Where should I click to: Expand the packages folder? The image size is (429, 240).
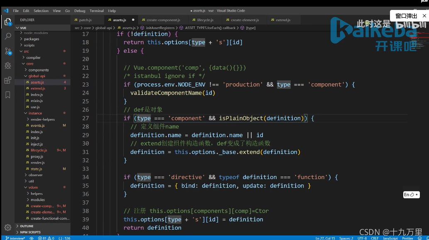(42, 39)
